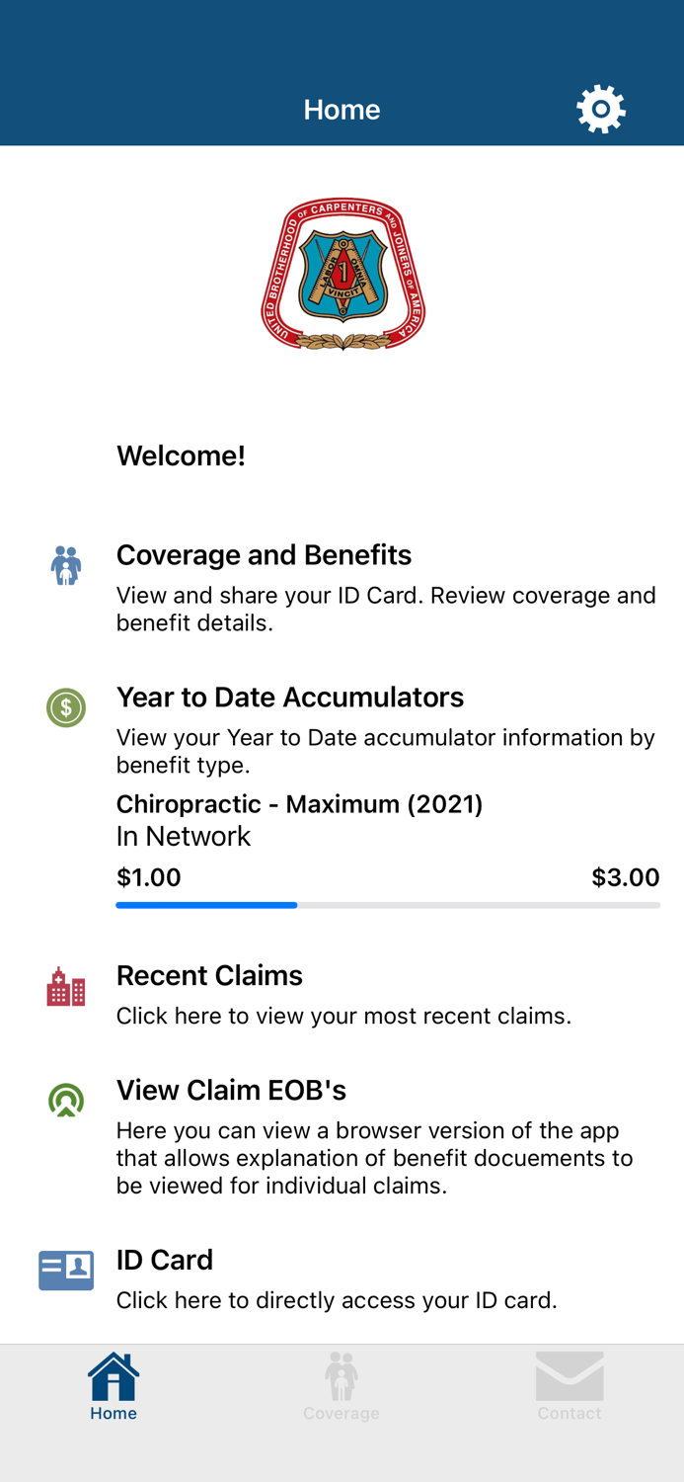Click the Coverage people icon in bottom bar
This screenshot has width=684, height=1482.
[342, 1376]
